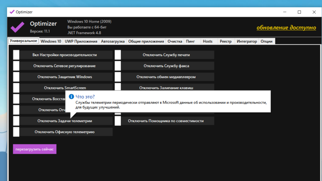Screen dimensions: 322x181
Task: Toggle checkbox for Вкл Настройки производительности
Action: pyautogui.click(x=16, y=55)
